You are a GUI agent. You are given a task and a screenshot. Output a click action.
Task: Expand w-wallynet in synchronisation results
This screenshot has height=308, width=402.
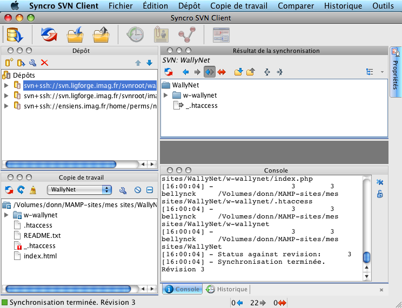point(166,95)
